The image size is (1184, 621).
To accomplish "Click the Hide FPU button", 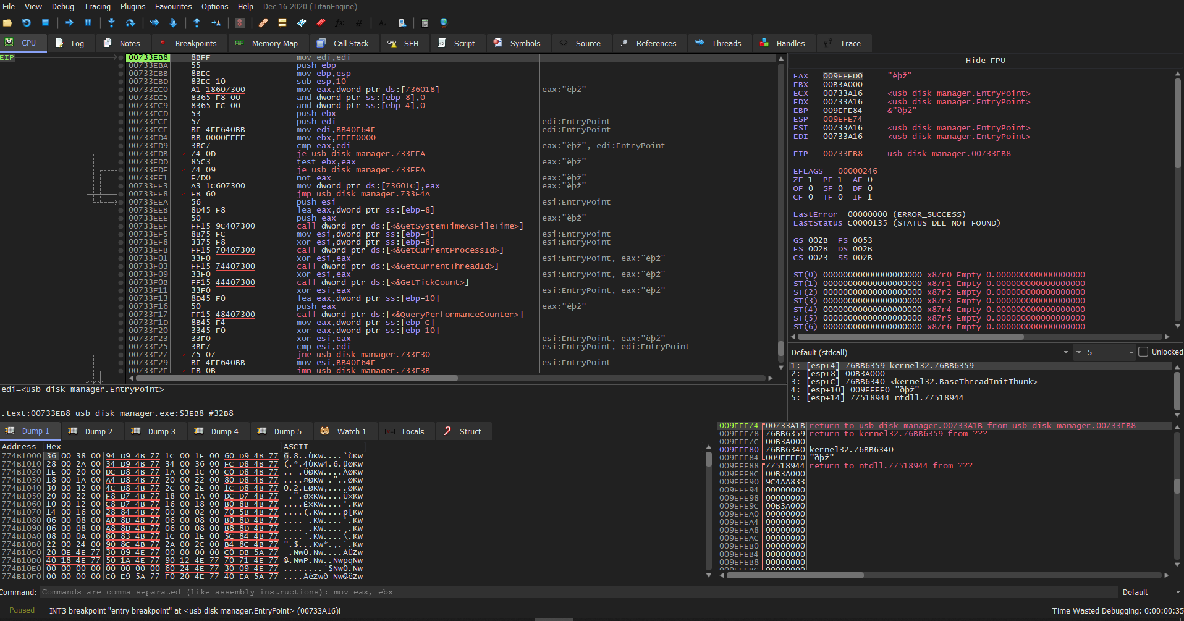I will click(x=985, y=61).
